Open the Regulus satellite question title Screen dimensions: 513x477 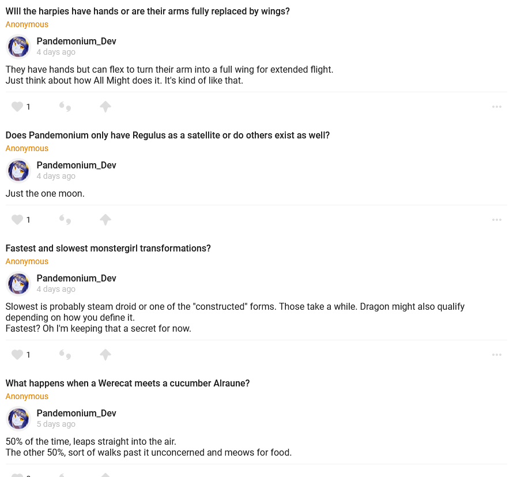[x=167, y=136]
